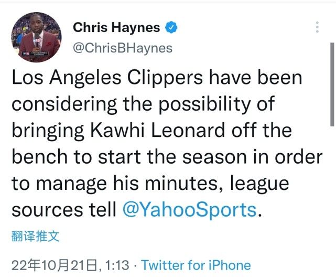
Task: Open the Twitter for iPhone source link
Action: click(x=196, y=265)
